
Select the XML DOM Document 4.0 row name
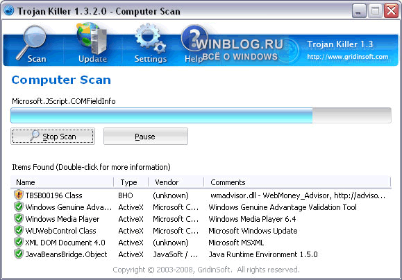point(65,243)
